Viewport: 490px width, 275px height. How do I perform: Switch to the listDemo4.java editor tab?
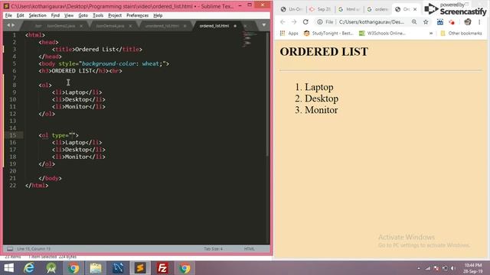pos(110,26)
